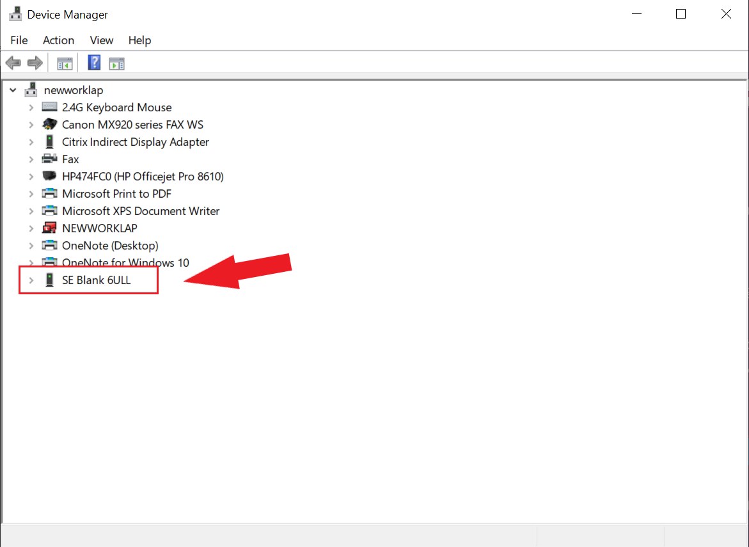Viewport: 749px width, 547px height.
Task: Expand the Citrix Indirect Display Adapter node
Action: click(31, 142)
